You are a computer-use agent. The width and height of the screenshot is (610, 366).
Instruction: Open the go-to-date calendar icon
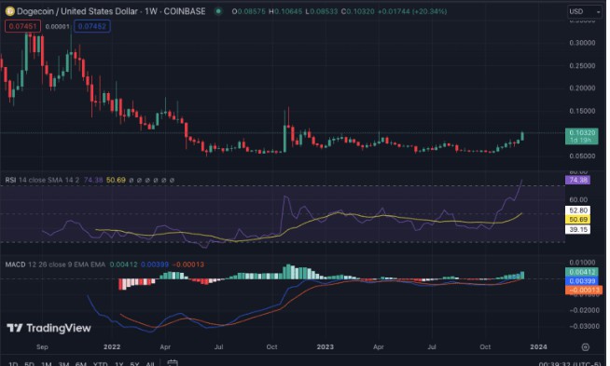[173, 363]
